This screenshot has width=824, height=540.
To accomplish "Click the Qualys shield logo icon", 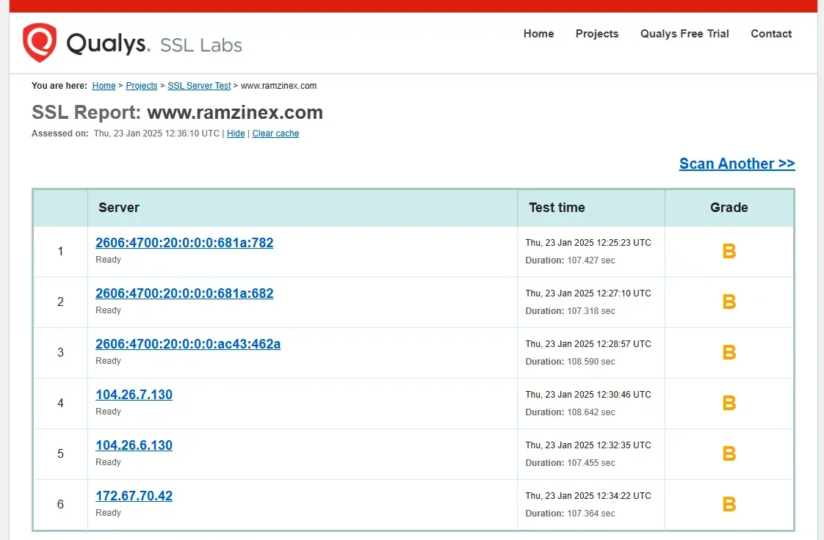I will 40,43.
